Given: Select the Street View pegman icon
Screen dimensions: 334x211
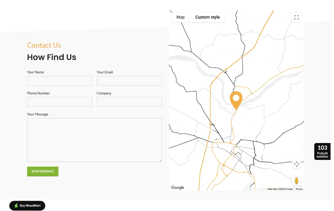Looking at the screenshot, I should (x=297, y=181).
